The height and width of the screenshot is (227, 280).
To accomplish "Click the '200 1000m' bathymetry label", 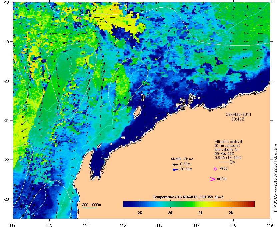I will click(91, 205).
